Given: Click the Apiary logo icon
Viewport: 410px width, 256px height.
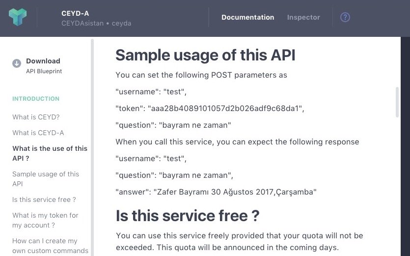Looking at the screenshot, I should 18,17.
